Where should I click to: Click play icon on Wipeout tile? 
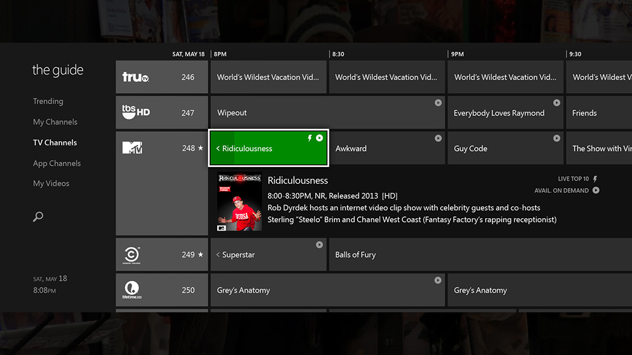[438, 103]
